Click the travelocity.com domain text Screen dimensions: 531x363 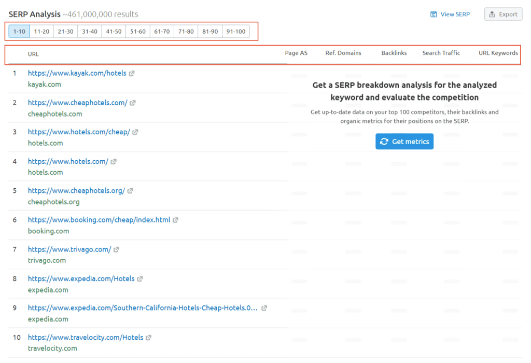52,348
